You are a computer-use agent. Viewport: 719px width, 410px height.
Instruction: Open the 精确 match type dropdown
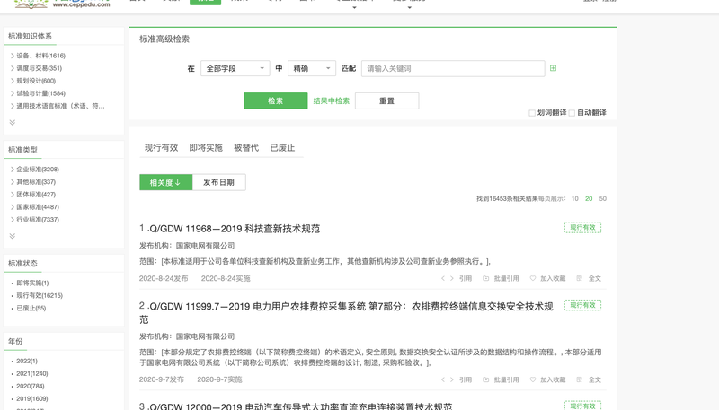(312, 69)
